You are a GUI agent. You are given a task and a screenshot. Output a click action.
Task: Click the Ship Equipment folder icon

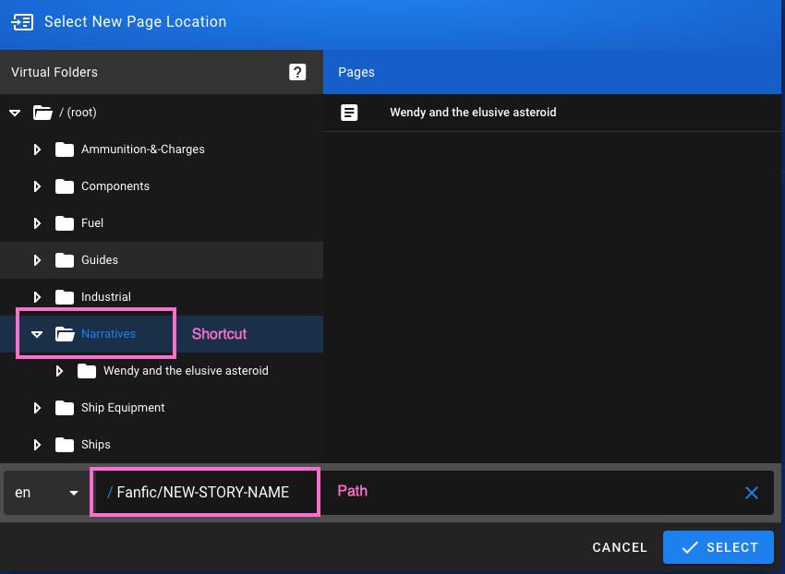(x=65, y=408)
